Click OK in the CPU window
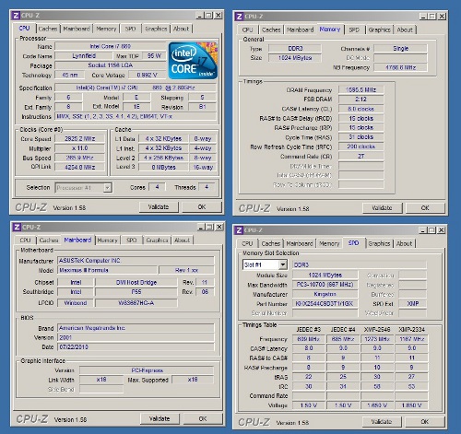This screenshot has height=434, width=461. click(x=202, y=207)
